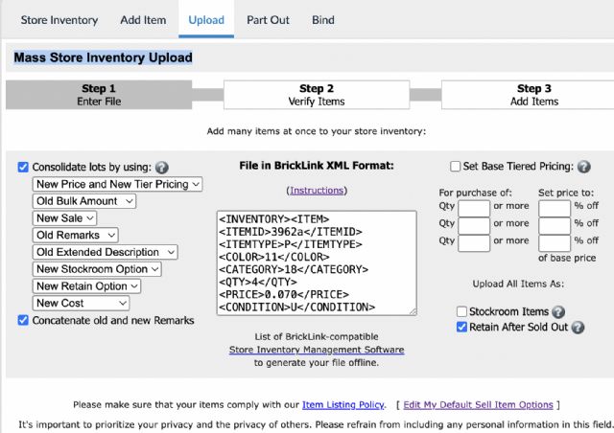This screenshot has width=614, height=433.
Task: Check the Stockroom Items checkbox
Action: pyautogui.click(x=462, y=312)
